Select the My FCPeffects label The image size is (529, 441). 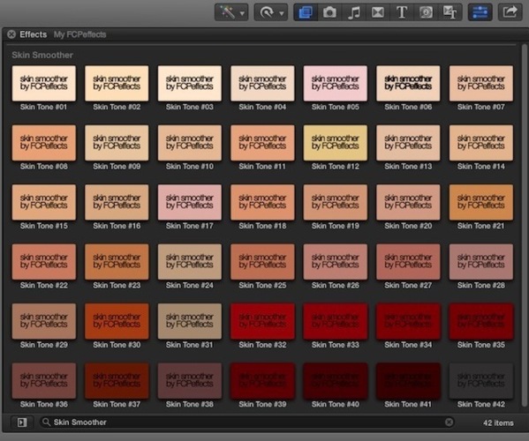coord(79,34)
